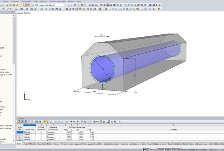Select the Cartesiano cell in row 1

click(53, 132)
